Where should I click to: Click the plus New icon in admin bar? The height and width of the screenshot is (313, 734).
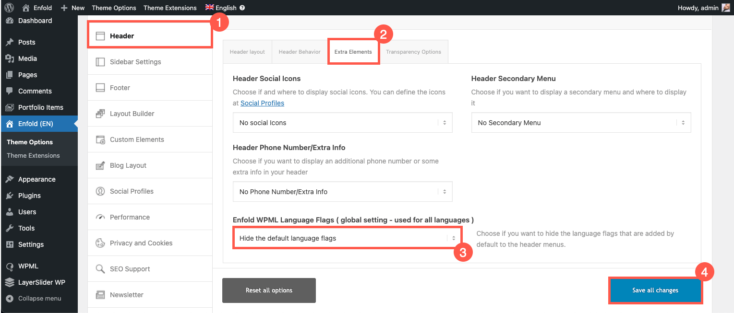[64, 8]
